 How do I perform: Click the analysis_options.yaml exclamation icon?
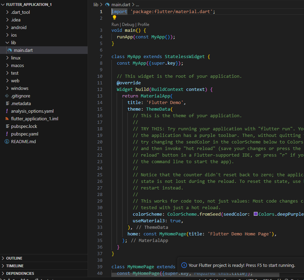[x=7, y=111]
